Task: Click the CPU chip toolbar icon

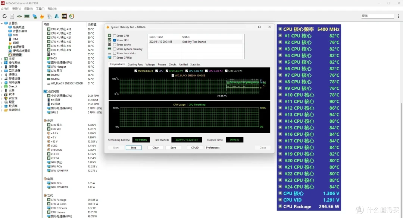Action: [19, 16]
